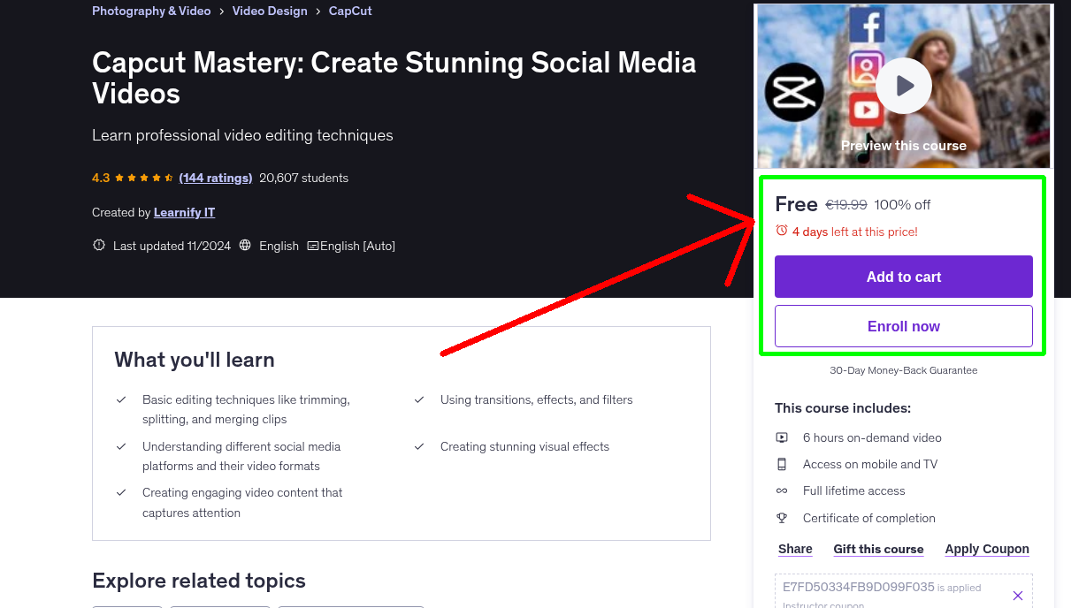
Task: Open the 144 ratings link
Action: (216, 178)
